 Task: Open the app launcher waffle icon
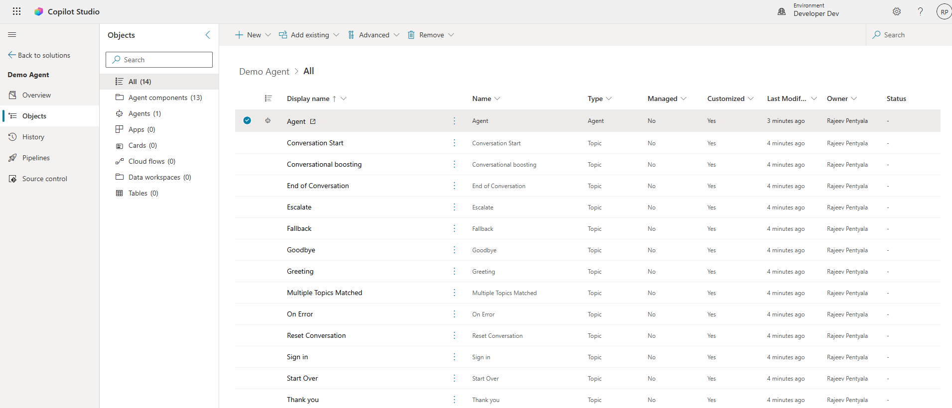click(x=16, y=11)
